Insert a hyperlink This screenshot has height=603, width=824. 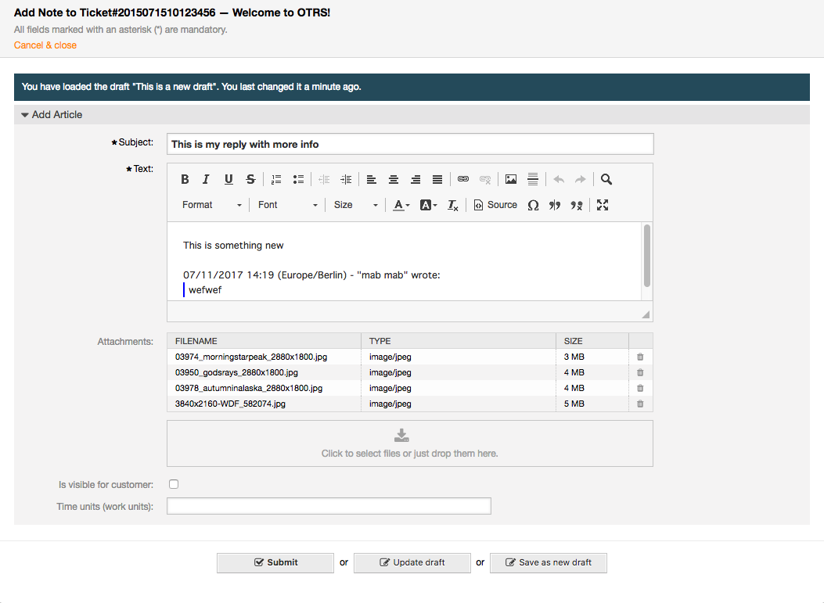pos(463,179)
